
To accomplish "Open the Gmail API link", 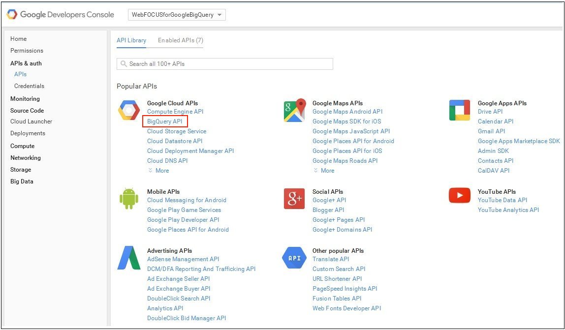I will 492,131.
